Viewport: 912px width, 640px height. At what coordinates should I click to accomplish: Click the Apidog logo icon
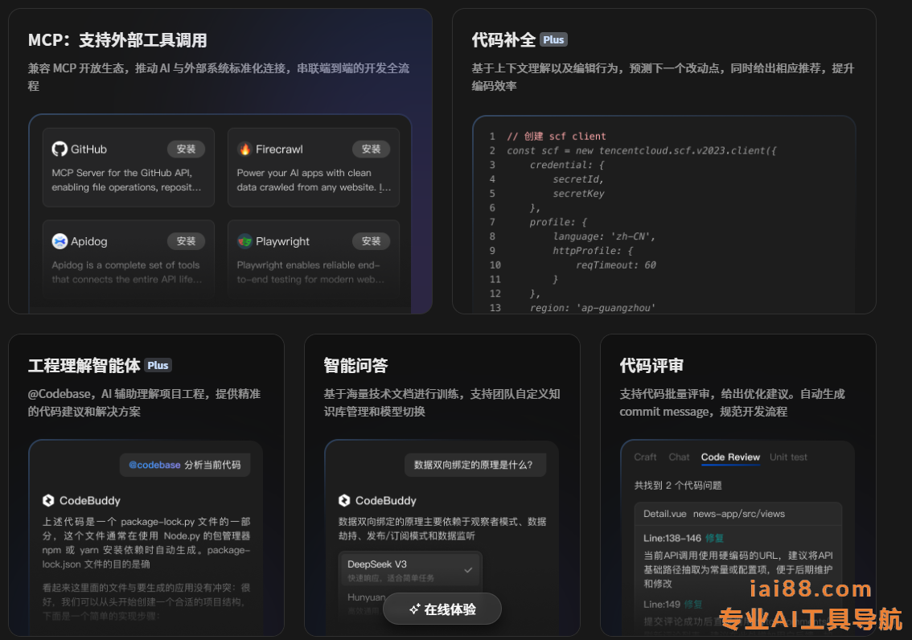(60, 241)
